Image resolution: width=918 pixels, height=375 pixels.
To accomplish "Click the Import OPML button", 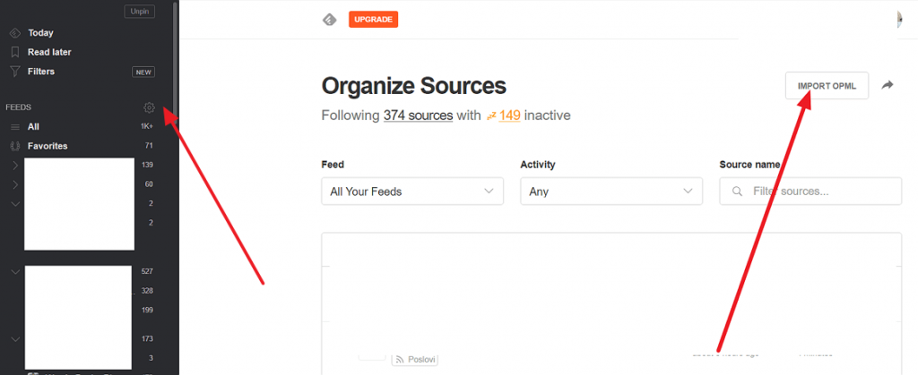I will (827, 86).
